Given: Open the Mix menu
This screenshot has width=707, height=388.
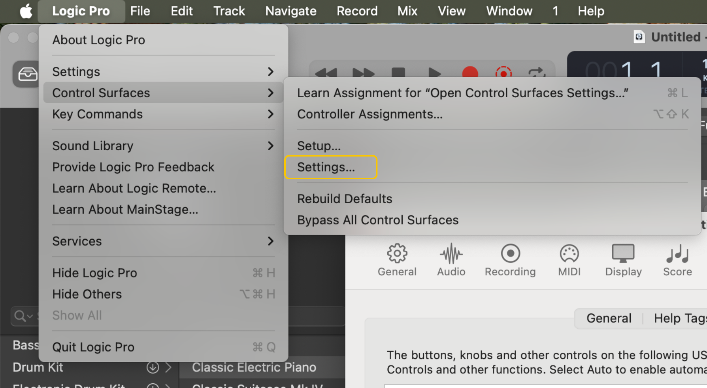Looking at the screenshot, I should click(x=407, y=11).
